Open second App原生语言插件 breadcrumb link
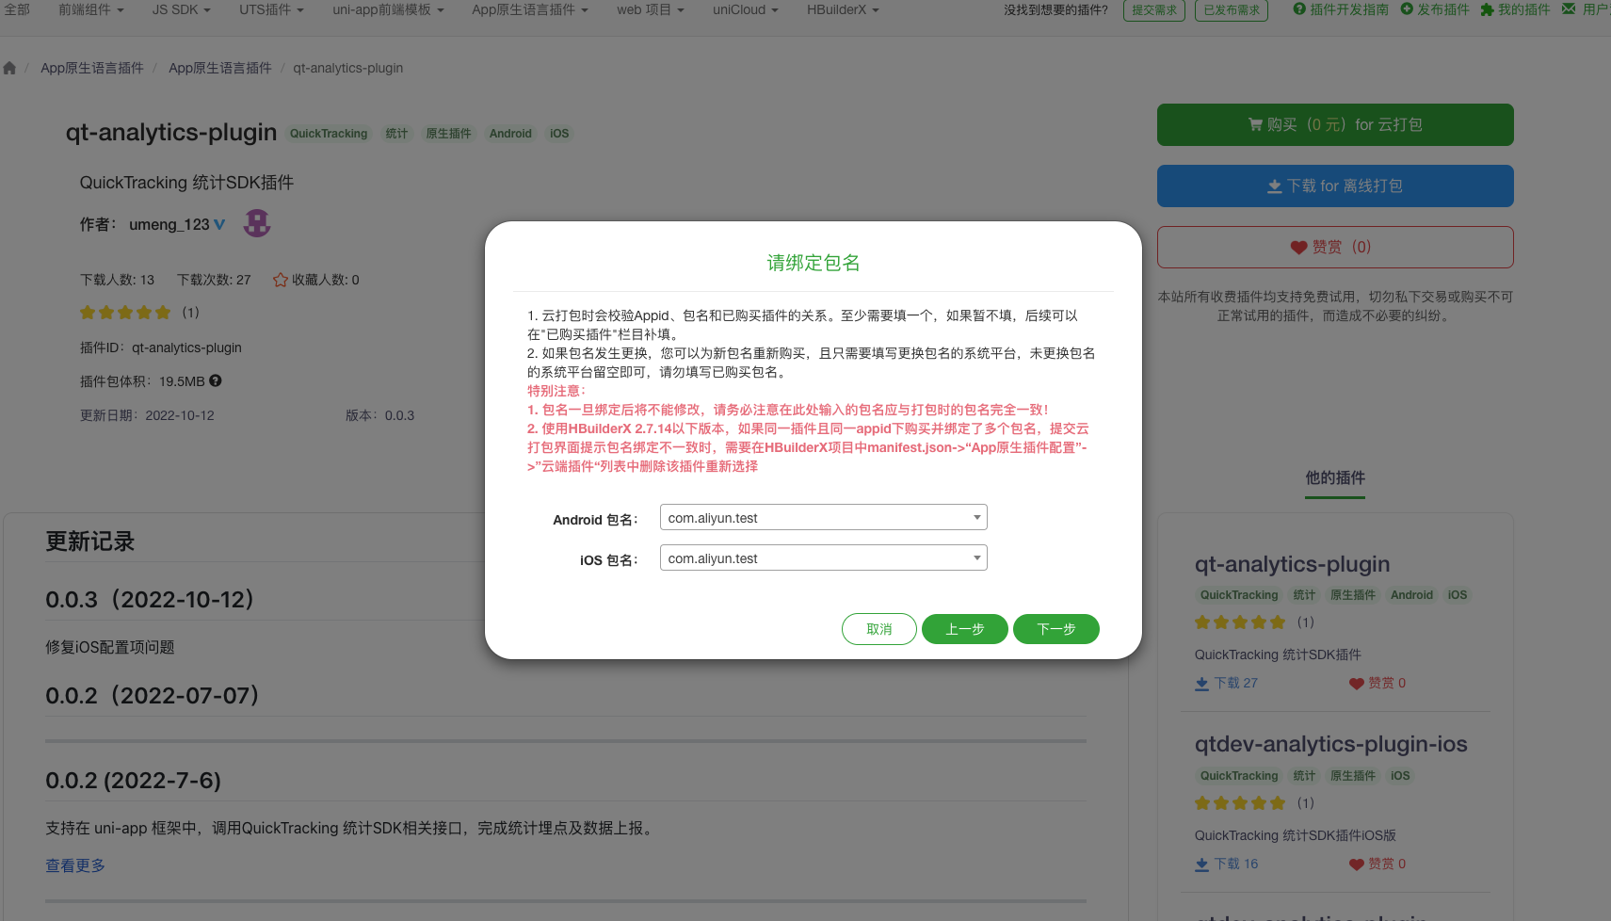Viewport: 1611px width, 921px height. coord(220,68)
